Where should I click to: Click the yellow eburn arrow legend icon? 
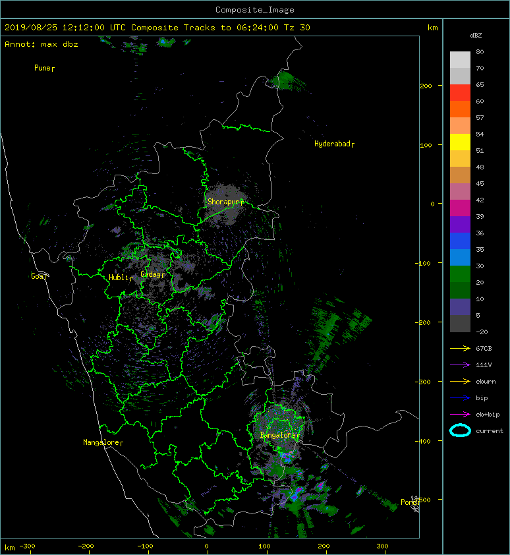(460, 382)
